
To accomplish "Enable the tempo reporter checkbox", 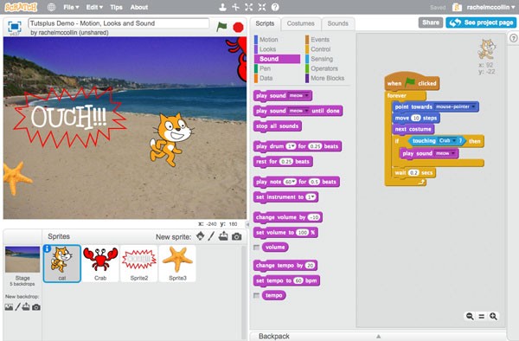I will [256, 295].
